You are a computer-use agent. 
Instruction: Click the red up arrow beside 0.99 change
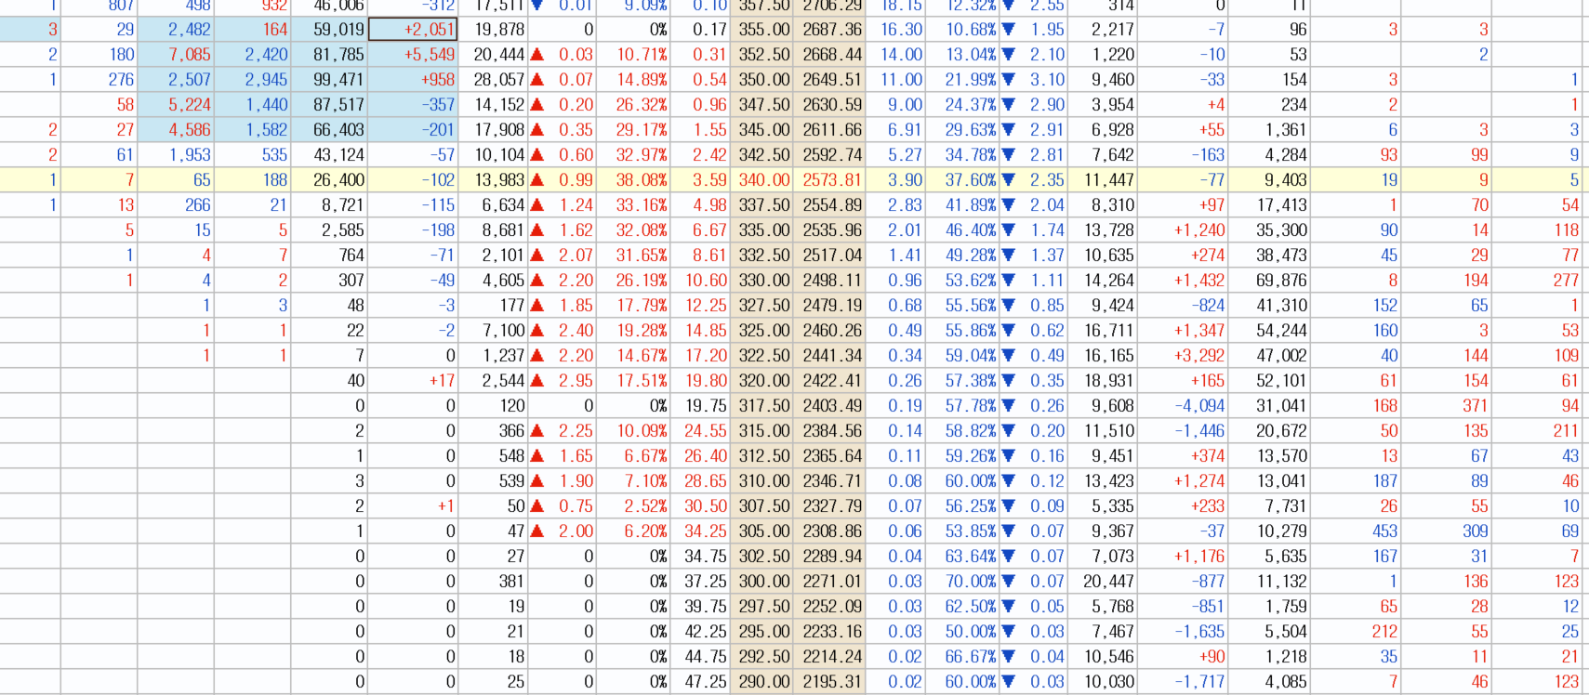[x=537, y=180]
